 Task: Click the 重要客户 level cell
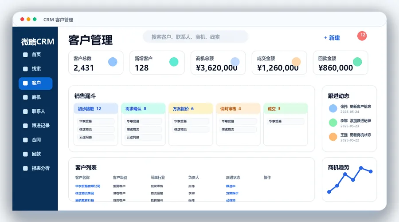coord(119,186)
